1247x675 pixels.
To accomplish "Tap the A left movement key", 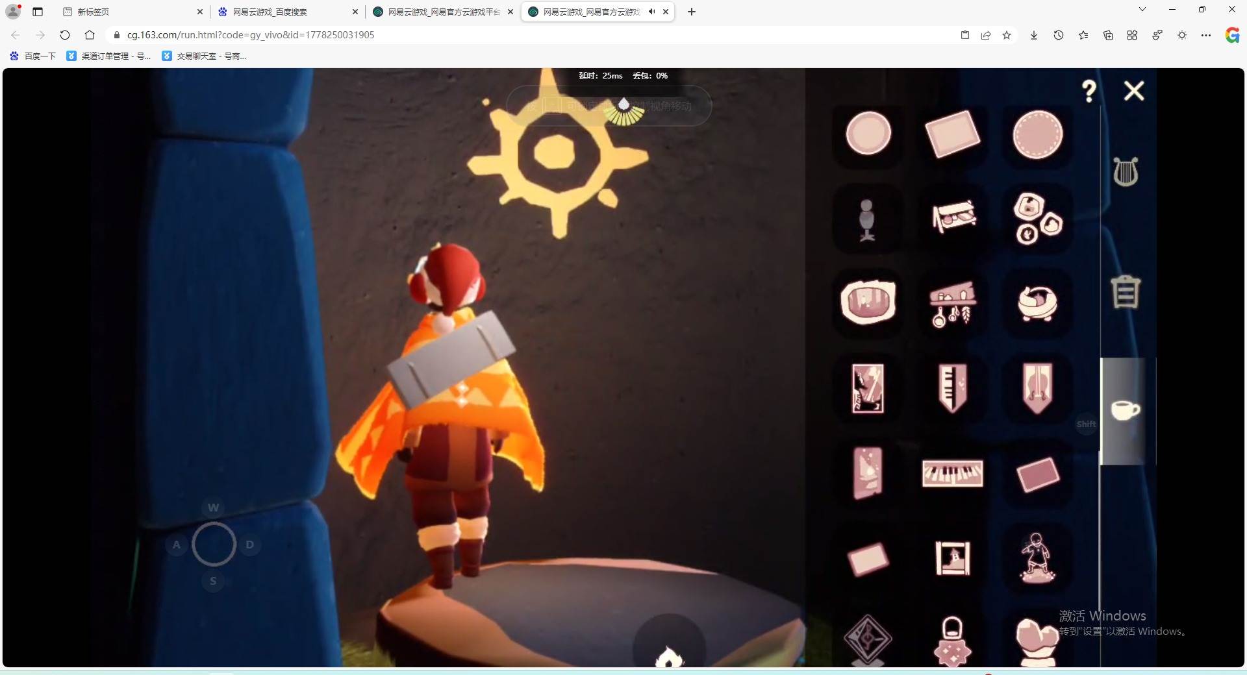I will click(177, 545).
